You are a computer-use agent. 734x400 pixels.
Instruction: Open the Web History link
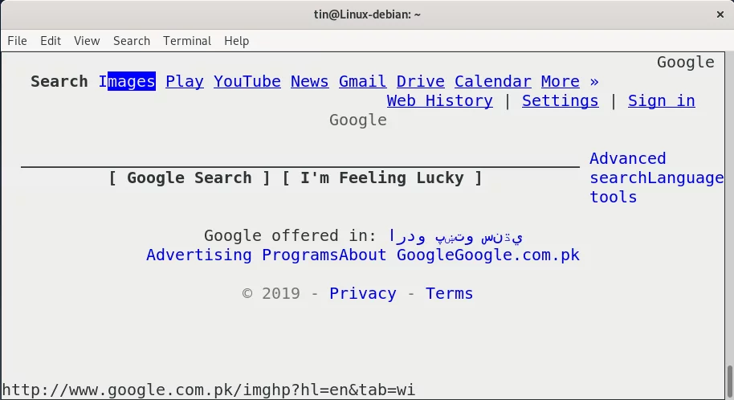[439, 100]
